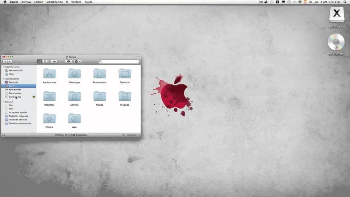The height and width of the screenshot is (197, 350).
Task: Go forward with the right arrow button
Action: 10,62
